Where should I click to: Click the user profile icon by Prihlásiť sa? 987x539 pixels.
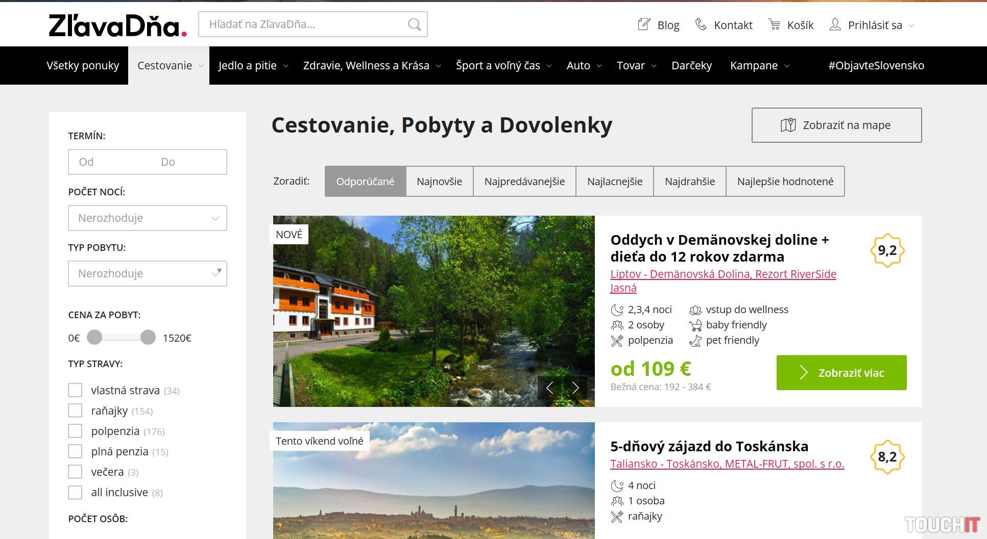(835, 24)
